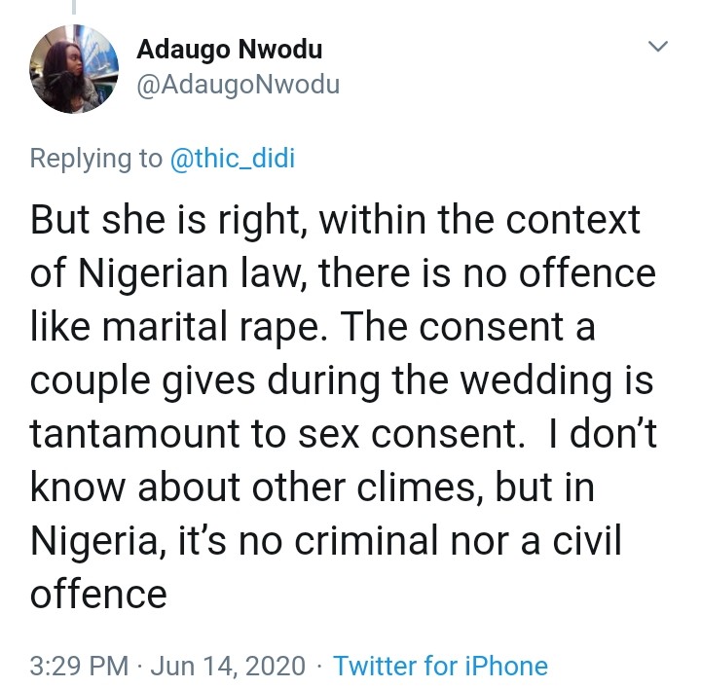Click the thread connector line above avatar
This screenshot has width=701, height=687.
(x=73, y=8)
